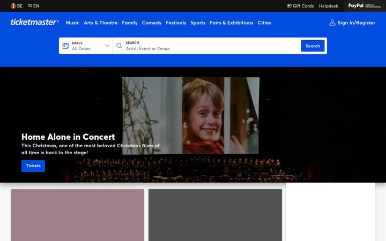Screen dimensions: 386x241
Task: Open the Cities menu item
Action: (x=264, y=22)
